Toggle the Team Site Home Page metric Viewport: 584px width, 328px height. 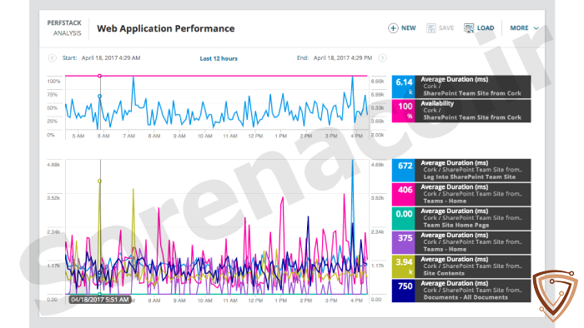pos(461,218)
